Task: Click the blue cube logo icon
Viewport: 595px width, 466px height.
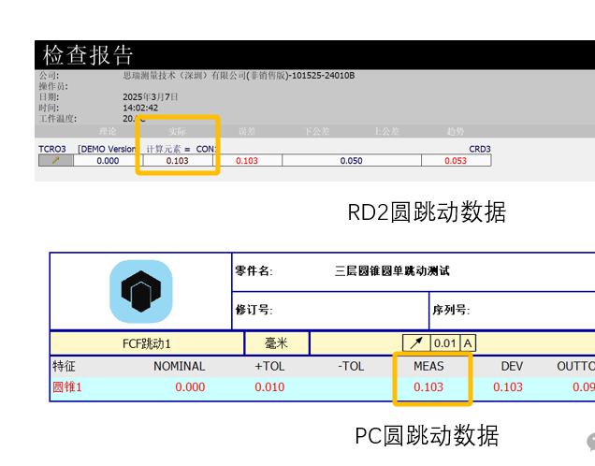Action: pyautogui.click(x=141, y=291)
